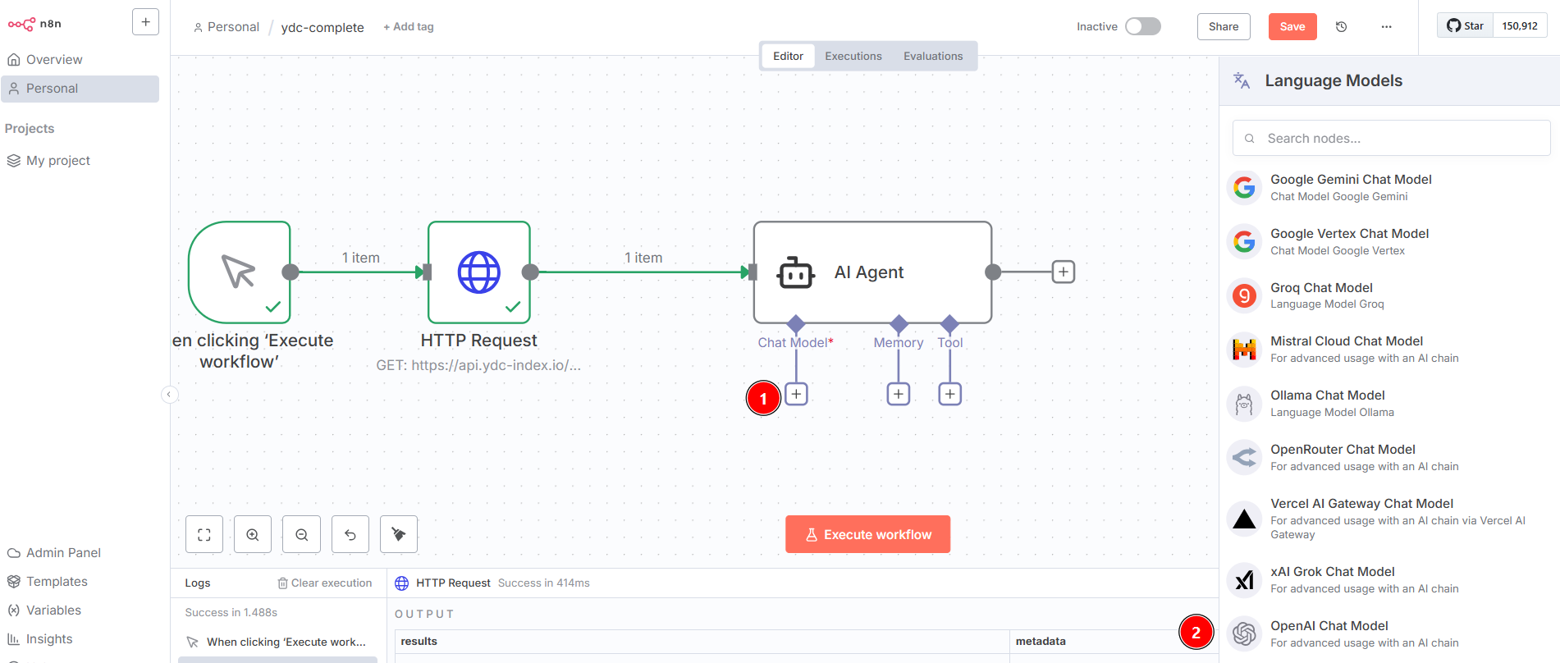Select the HTTP Request globe node

(479, 272)
